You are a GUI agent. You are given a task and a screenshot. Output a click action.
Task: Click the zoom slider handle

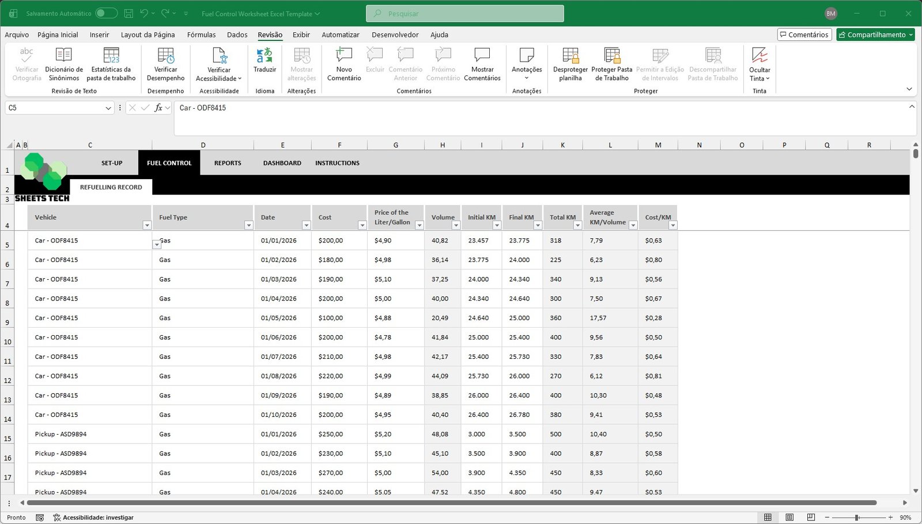[x=857, y=518]
